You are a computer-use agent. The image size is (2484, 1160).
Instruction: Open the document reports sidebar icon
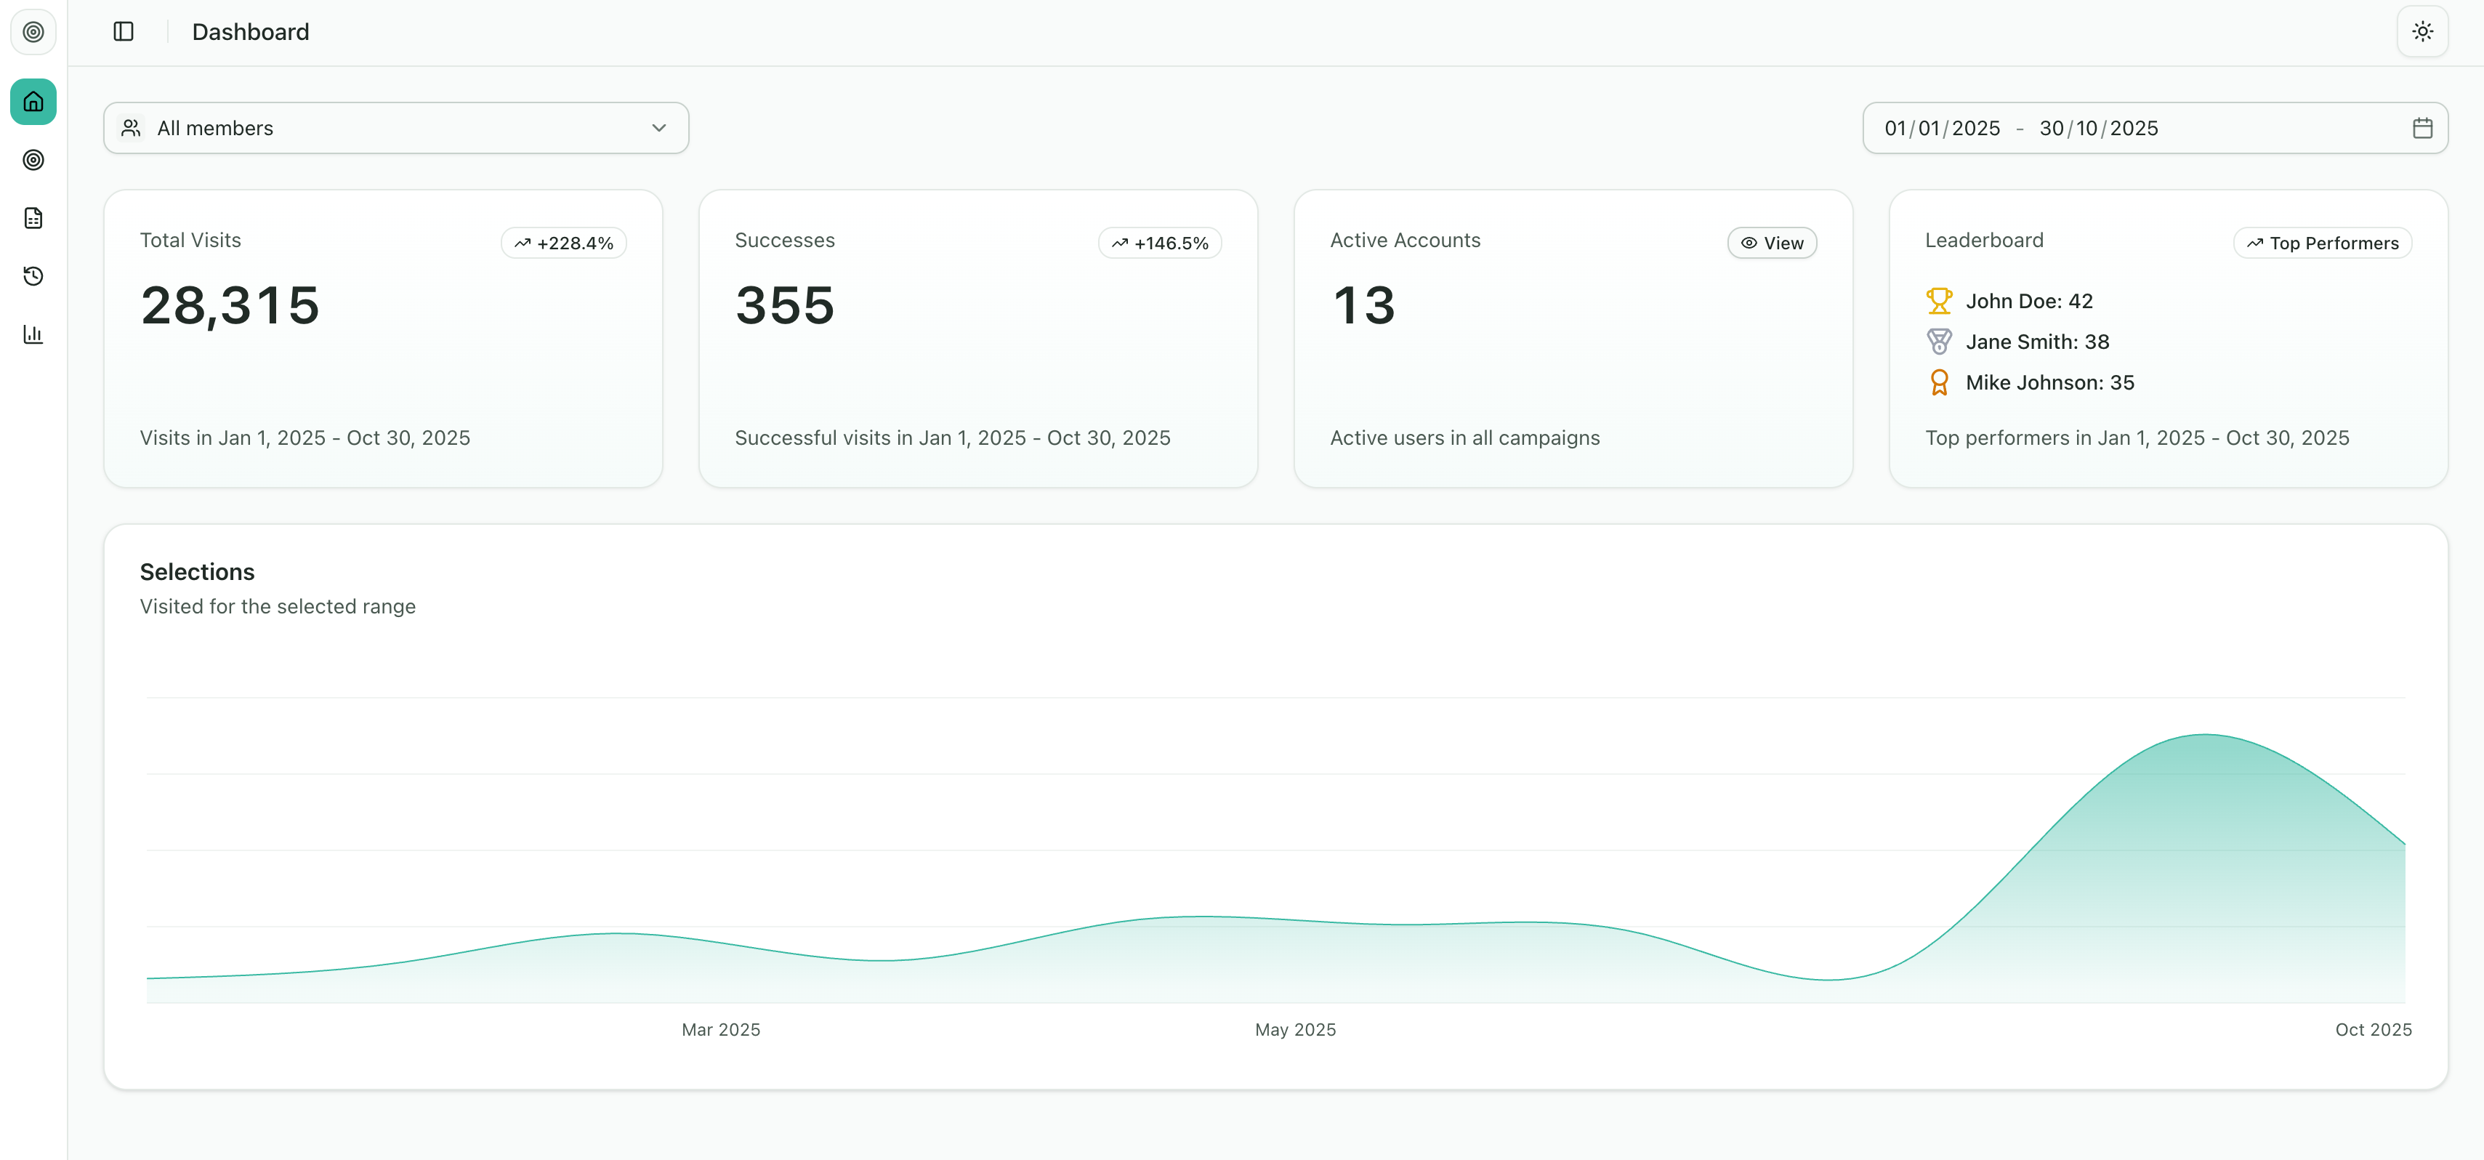pos(33,218)
